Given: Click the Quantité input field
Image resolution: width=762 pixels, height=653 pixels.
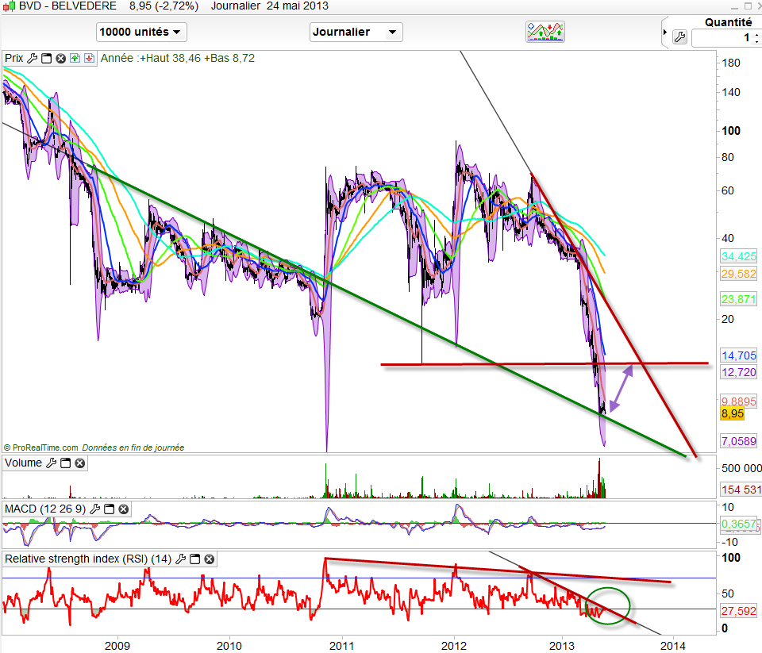Looking at the screenshot, I should (724, 37).
